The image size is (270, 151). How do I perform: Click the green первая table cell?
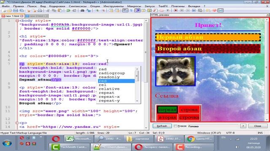pos(167,109)
